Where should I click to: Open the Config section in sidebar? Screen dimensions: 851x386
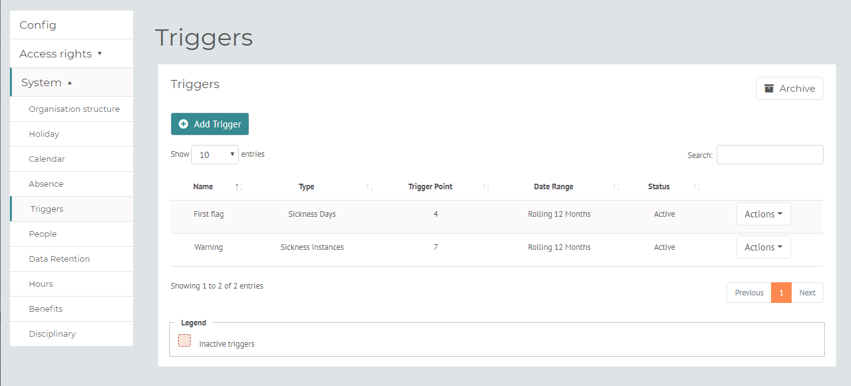71,25
